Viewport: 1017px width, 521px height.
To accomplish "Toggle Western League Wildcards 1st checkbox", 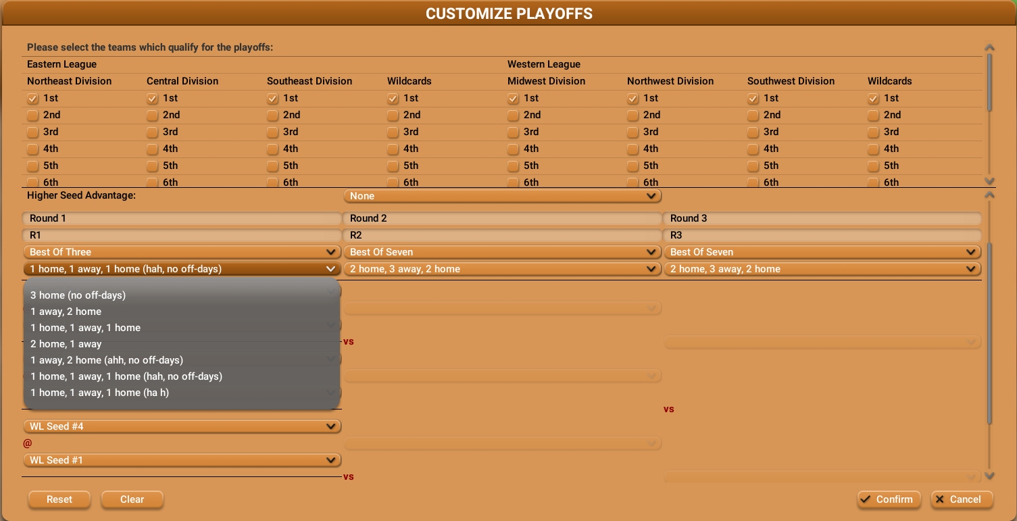I will pos(873,98).
